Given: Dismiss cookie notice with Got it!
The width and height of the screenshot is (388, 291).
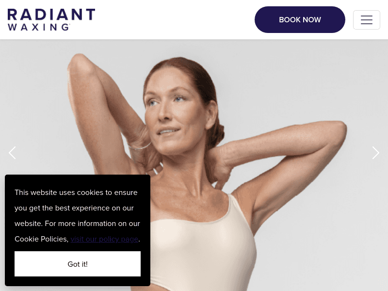Looking at the screenshot, I should point(78,264).
